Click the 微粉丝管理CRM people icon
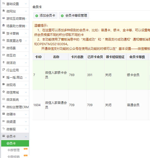Viewport: 150px width, 158px height. (4, 106)
